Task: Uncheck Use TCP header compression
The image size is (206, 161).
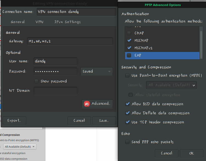Action: [x=127, y=122]
